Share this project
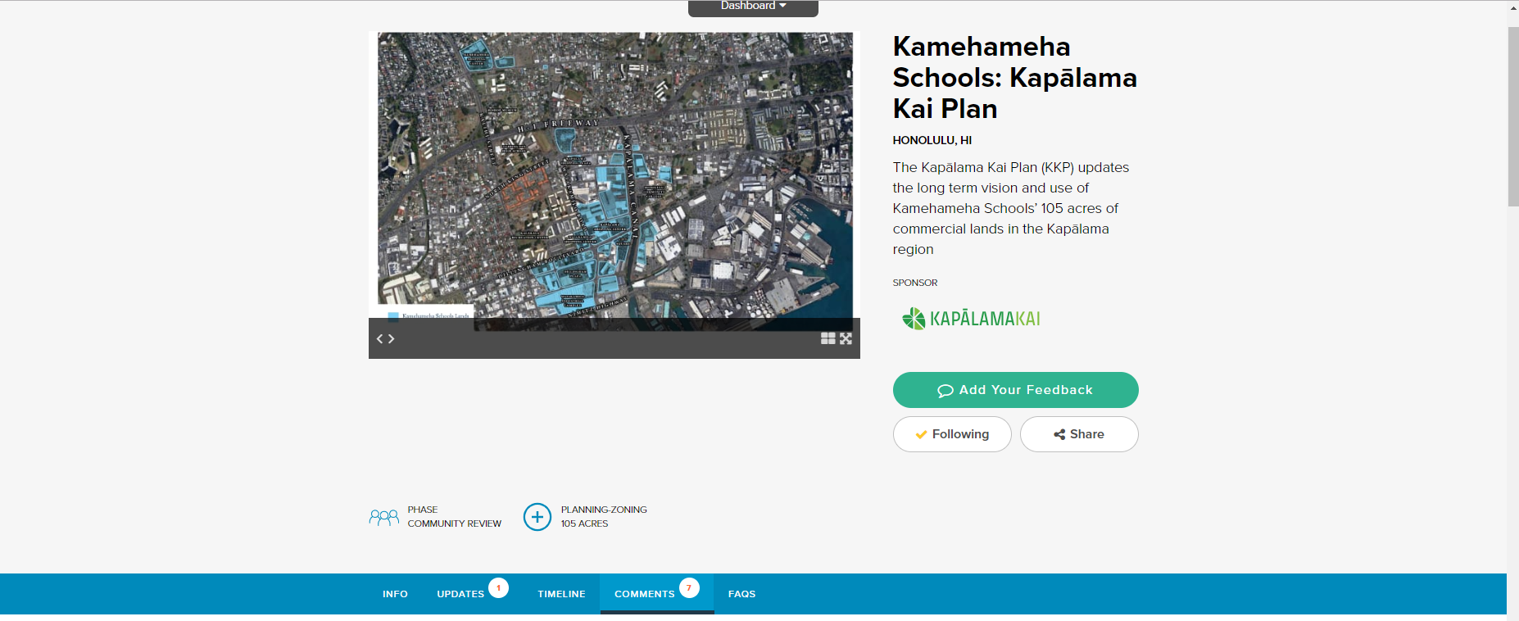 coord(1079,434)
